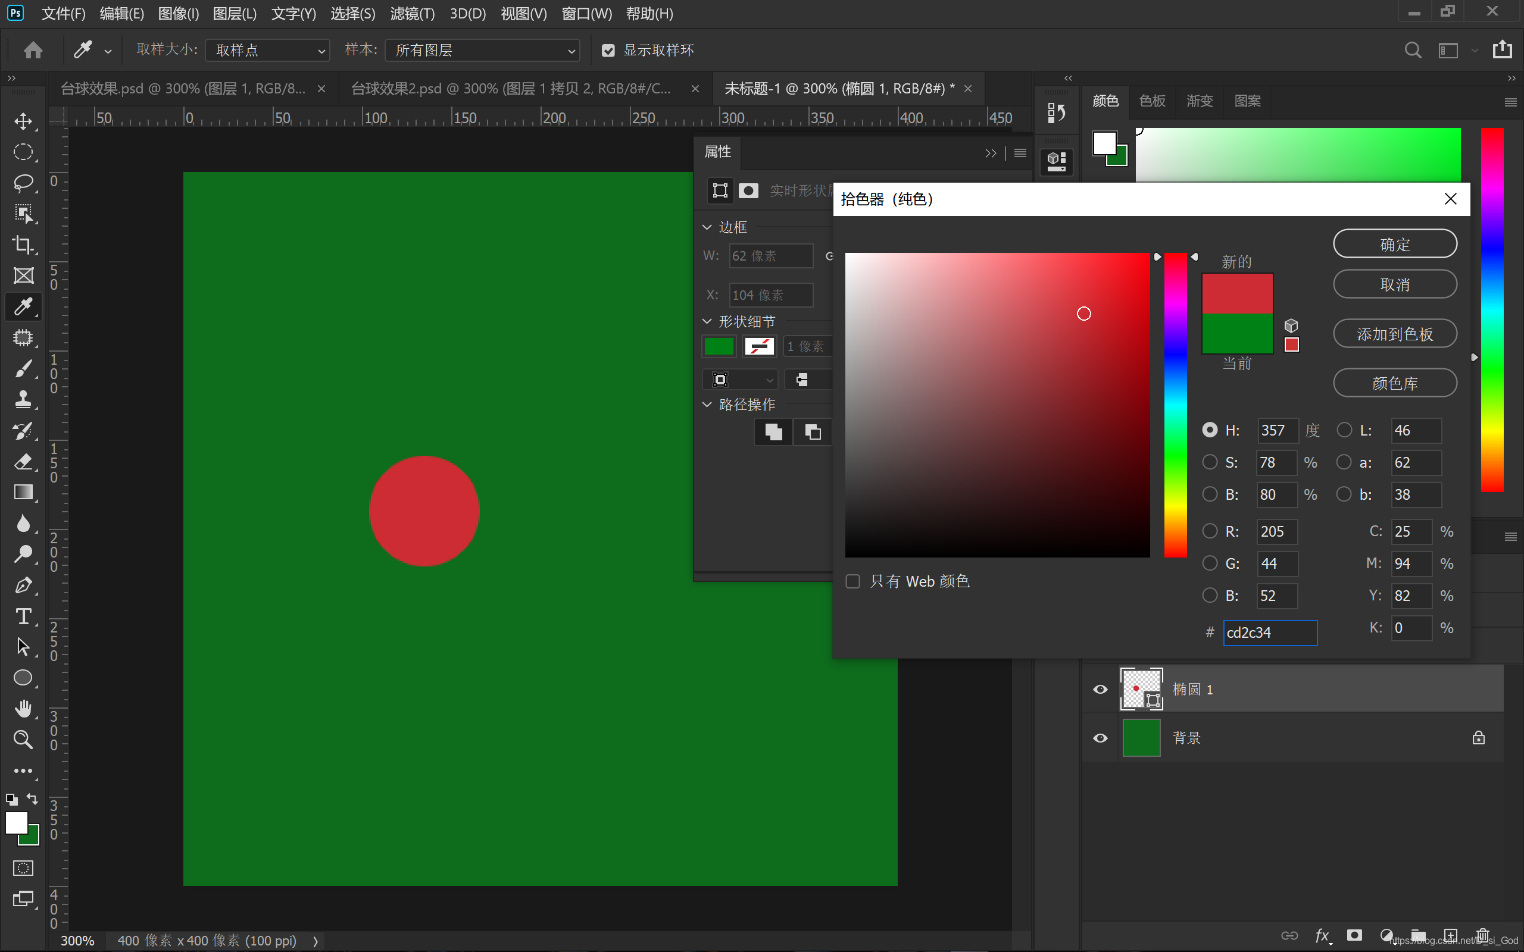This screenshot has height=952, width=1524.
Task: Hide the 背景 layer
Action: click(1100, 738)
